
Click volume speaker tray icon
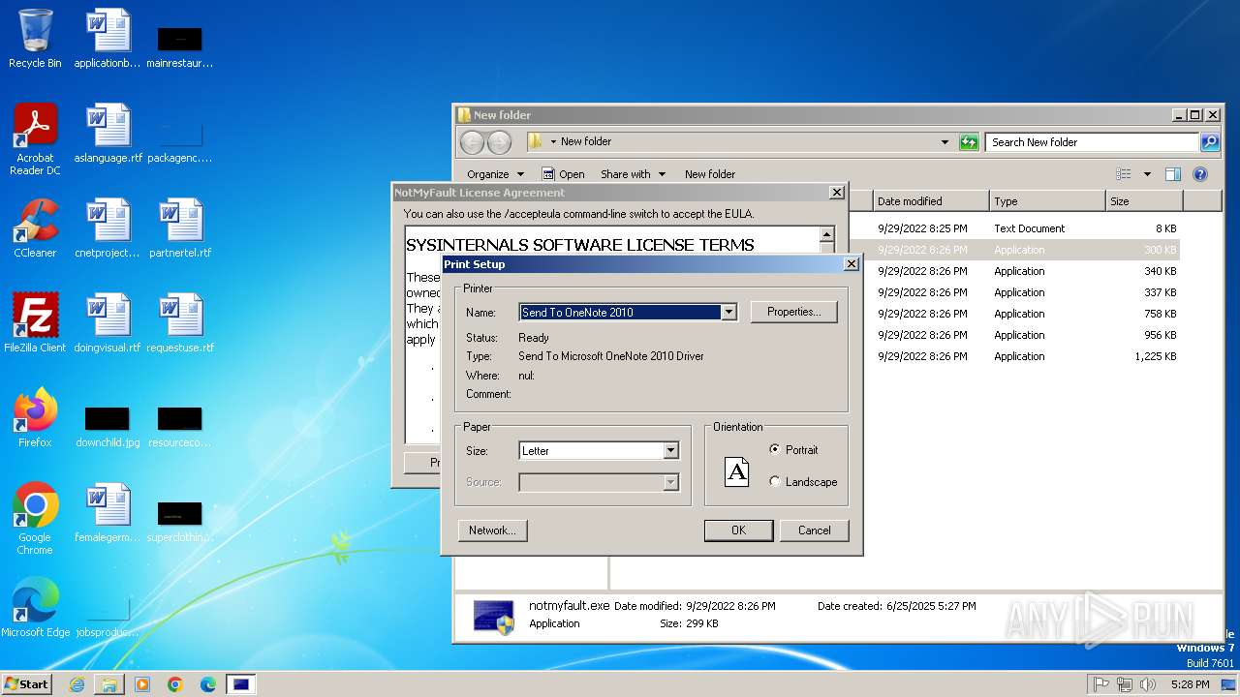coord(1148,684)
